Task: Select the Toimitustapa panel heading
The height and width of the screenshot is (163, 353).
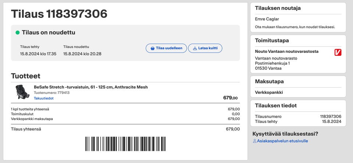Action: (272, 40)
